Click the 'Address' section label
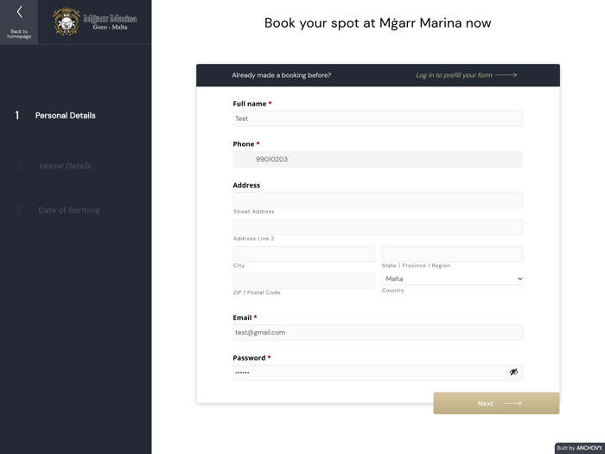605x454 pixels. pyautogui.click(x=246, y=185)
